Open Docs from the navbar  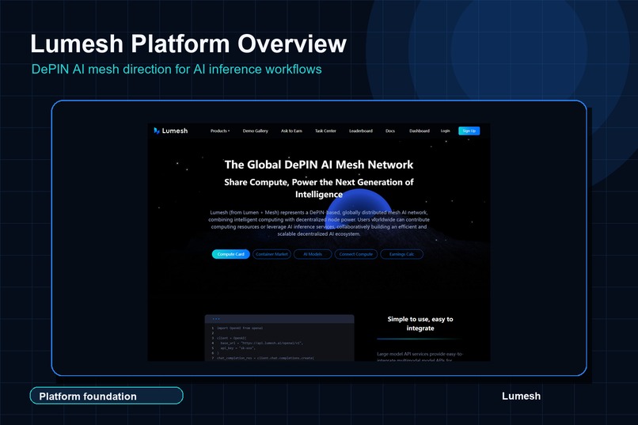[390, 131]
